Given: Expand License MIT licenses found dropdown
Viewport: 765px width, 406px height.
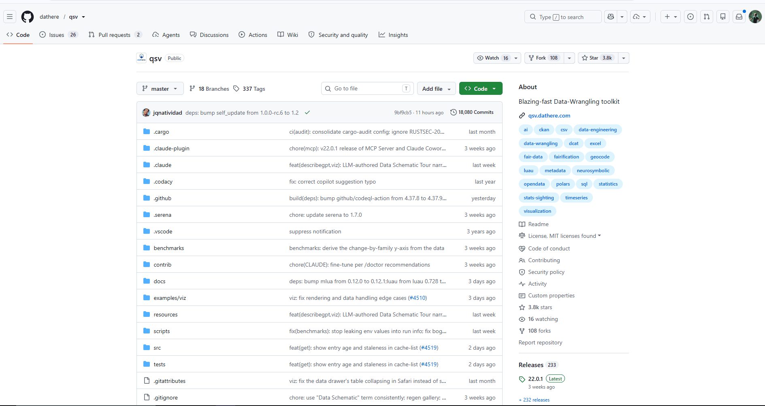Looking at the screenshot, I should click(565, 236).
